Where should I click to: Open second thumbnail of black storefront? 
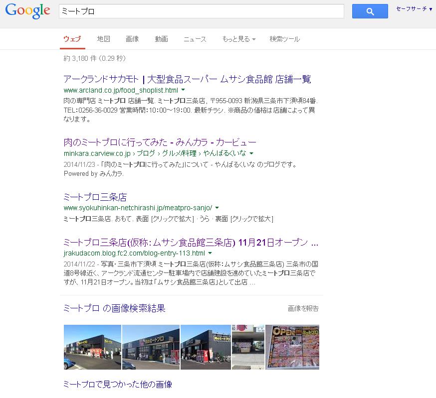click(151, 347)
